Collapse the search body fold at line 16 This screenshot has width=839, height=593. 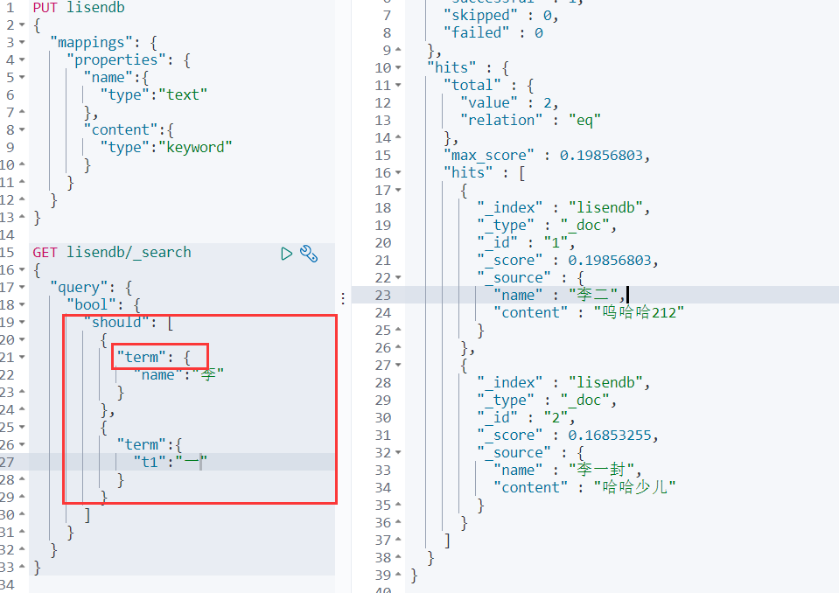(22, 269)
